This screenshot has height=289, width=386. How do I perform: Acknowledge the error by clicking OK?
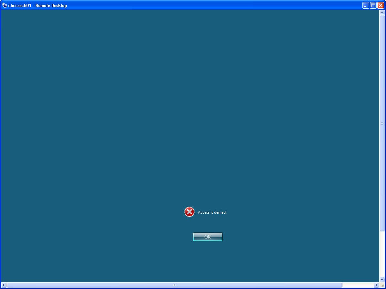pos(207,237)
